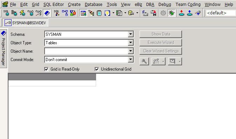Click the new connection plug-plus icon
Image resolution: width=236 pixels, height=139 pixels.
pyautogui.click(x=198, y=13)
